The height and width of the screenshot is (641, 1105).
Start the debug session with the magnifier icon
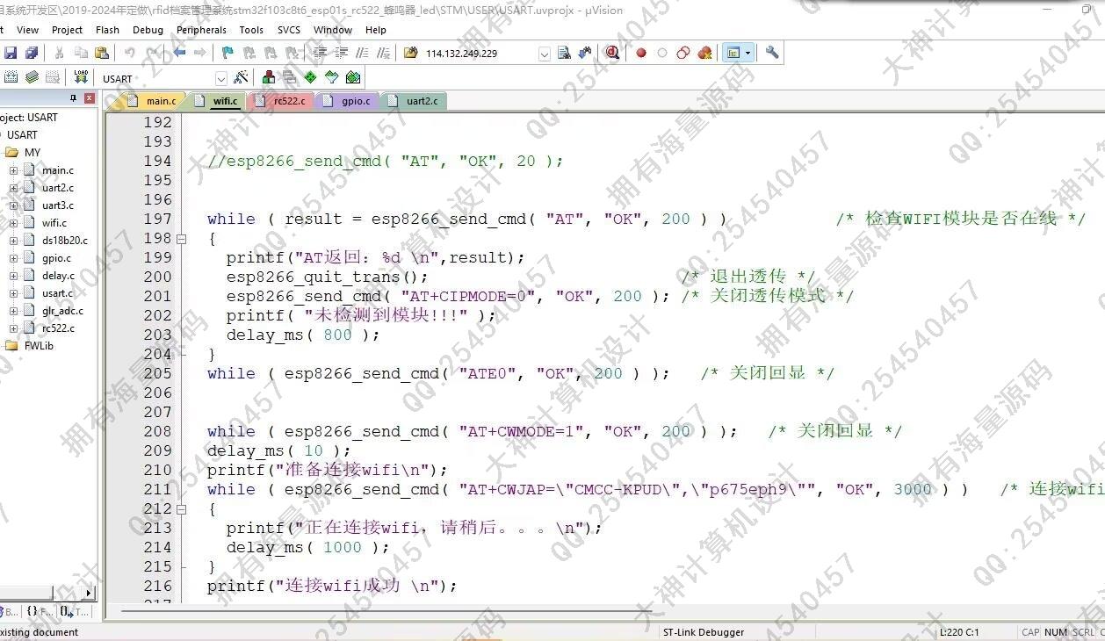point(612,53)
